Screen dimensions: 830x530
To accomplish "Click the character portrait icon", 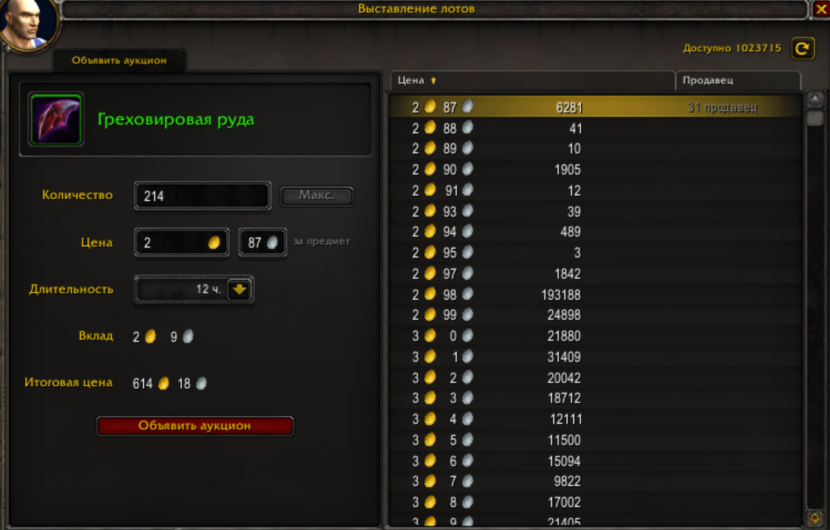I will pos(29,24).
